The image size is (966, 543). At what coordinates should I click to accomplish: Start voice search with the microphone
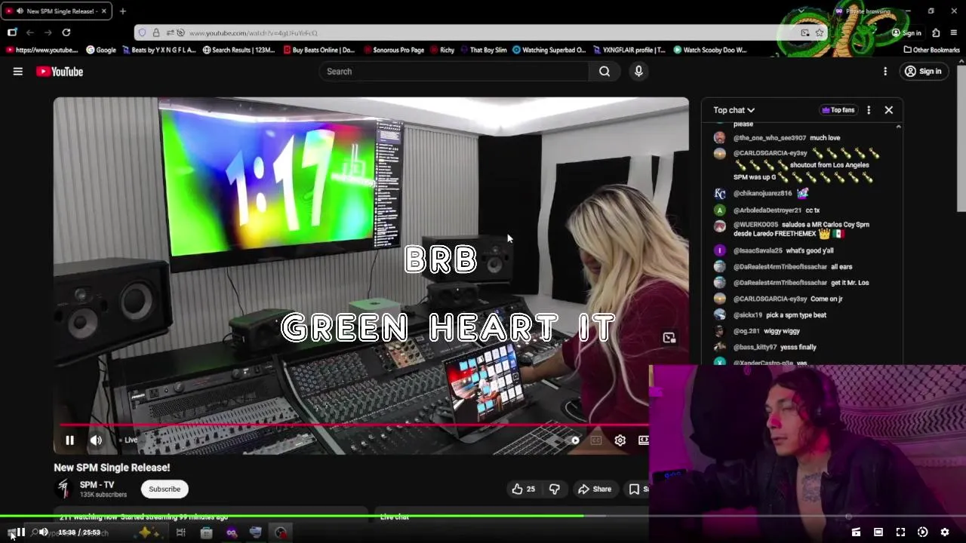[x=638, y=72]
